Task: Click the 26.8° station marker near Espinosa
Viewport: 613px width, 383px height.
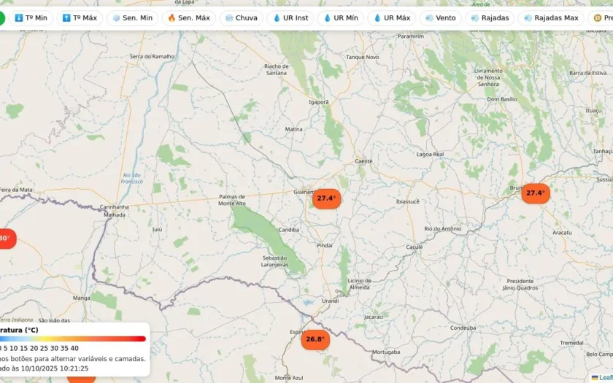Action: click(315, 339)
